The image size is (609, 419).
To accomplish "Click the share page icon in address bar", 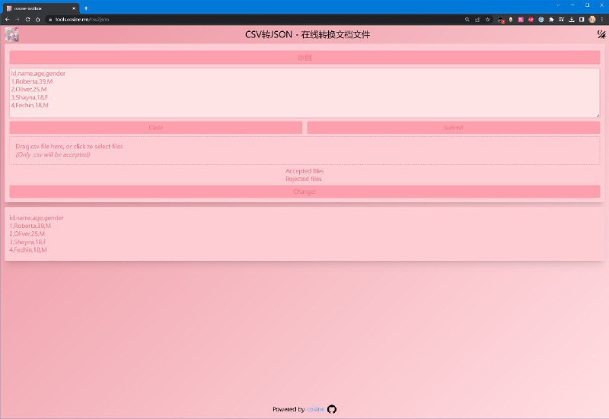I will 477,19.
